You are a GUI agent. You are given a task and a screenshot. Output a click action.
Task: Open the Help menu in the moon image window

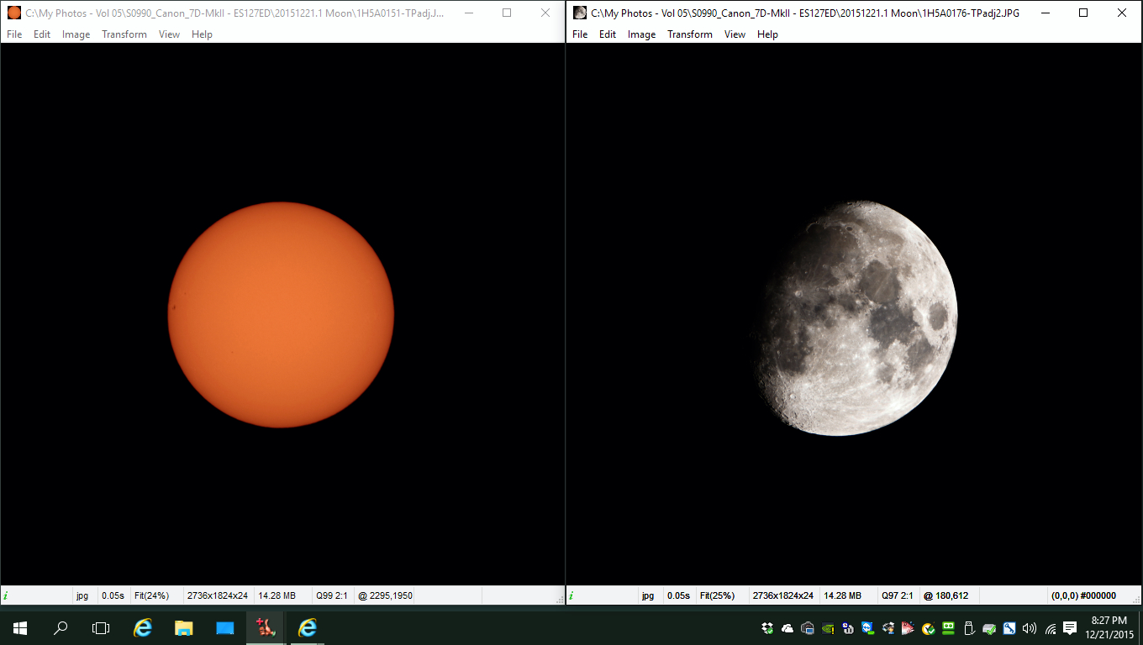[x=767, y=34]
